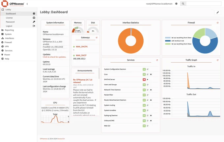Stop the Router Advertisement Daemon
This screenshot has width=224, height=142.
point(151,100)
